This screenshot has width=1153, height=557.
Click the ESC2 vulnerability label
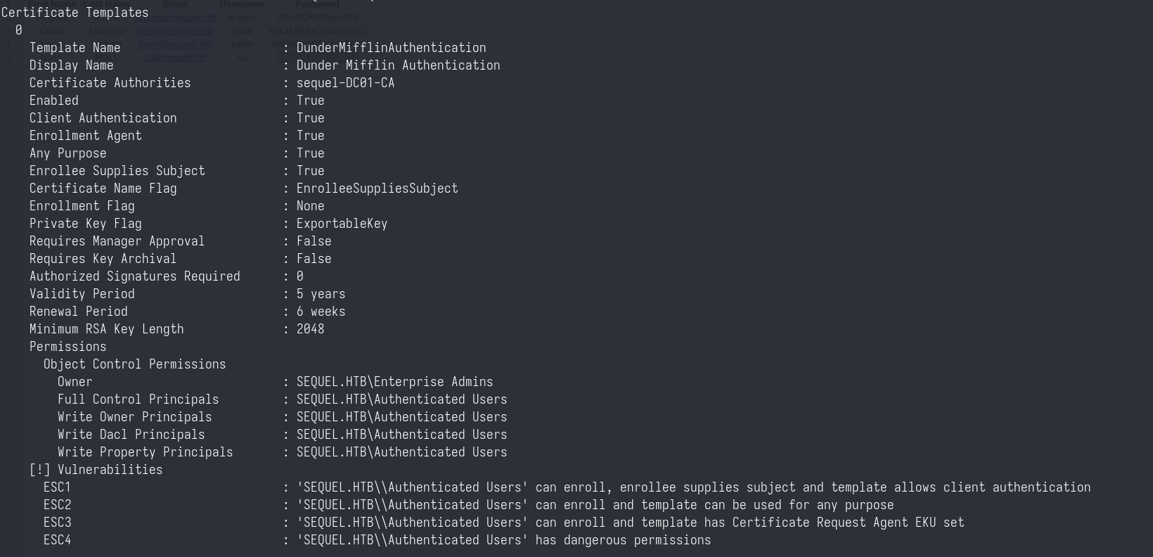tap(57, 505)
